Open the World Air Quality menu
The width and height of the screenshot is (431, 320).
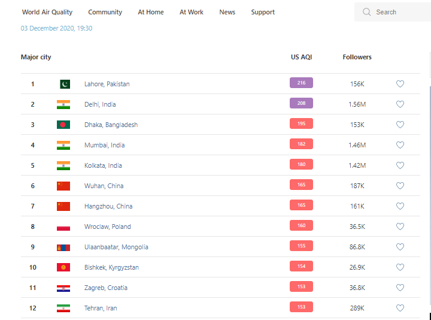coord(47,12)
